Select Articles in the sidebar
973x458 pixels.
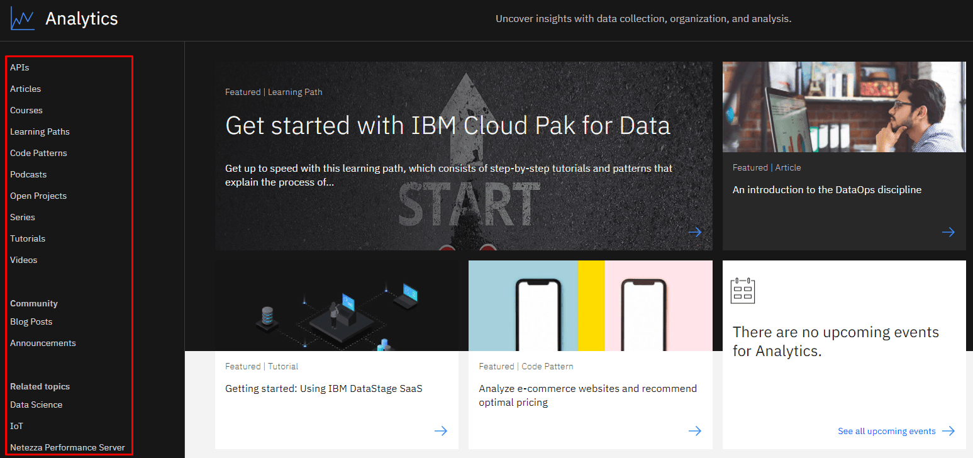[25, 89]
